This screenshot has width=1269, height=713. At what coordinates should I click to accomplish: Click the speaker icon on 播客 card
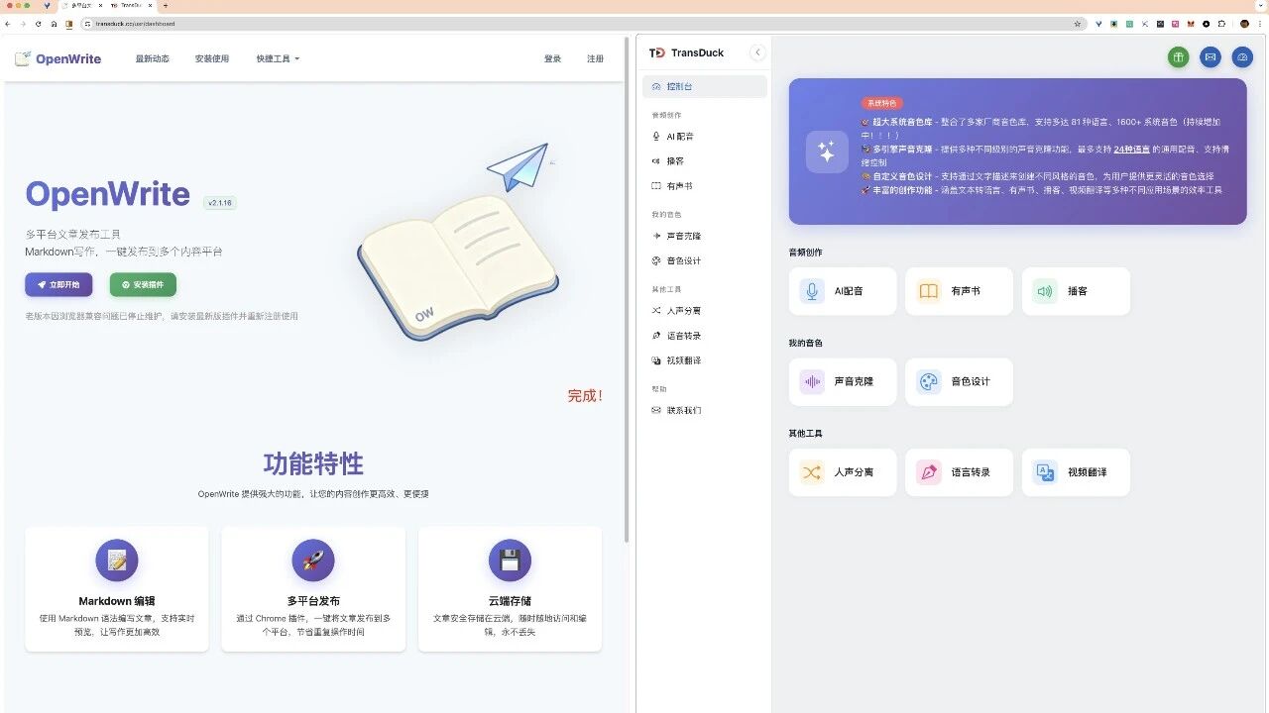pyautogui.click(x=1045, y=291)
